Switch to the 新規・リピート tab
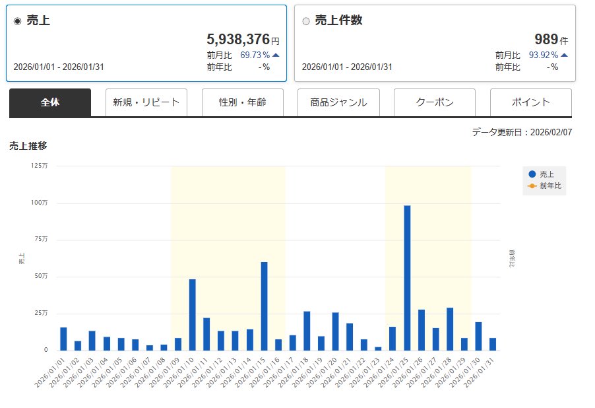Screen dimensions: 595x408 (146, 102)
